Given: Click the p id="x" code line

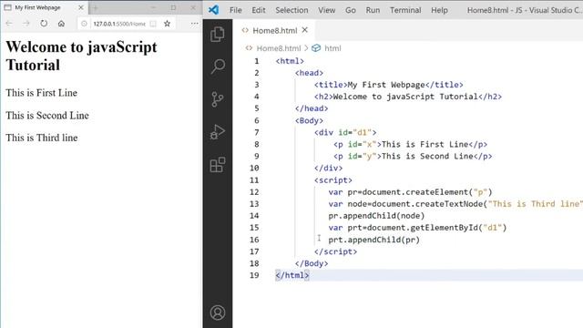Looking at the screenshot, I should [x=410, y=144].
